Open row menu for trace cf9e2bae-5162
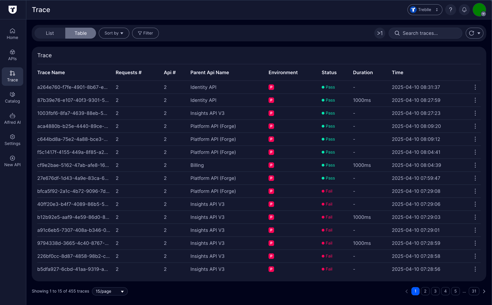Image resolution: width=492 pixels, height=305 pixels. coord(475,165)
